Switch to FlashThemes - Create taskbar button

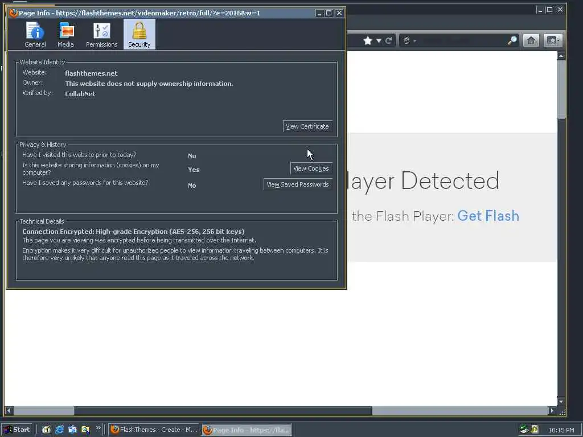click(x=154, y=430)
